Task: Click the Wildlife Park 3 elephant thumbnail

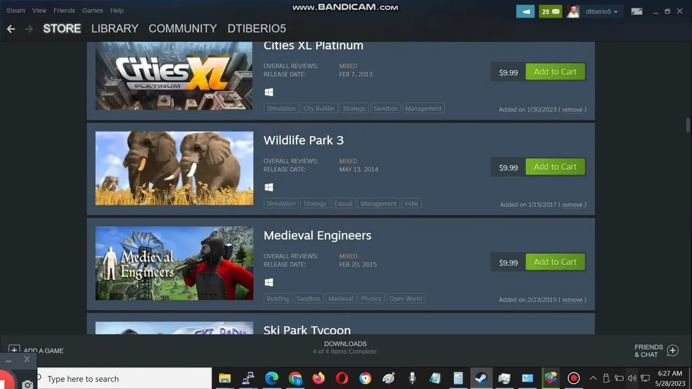Action: point(174,168)
